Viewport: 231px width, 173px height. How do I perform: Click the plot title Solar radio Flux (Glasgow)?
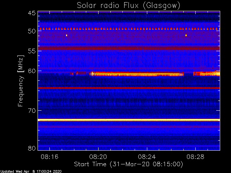(x=128, y=6)
